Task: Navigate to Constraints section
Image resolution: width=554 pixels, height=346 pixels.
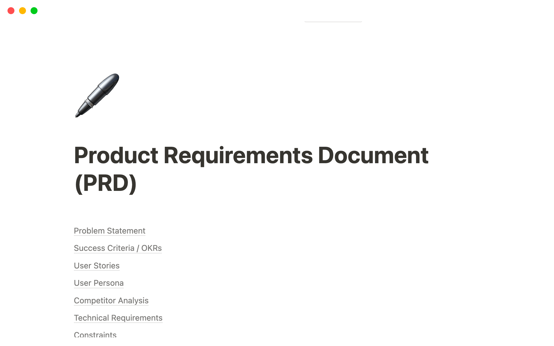Action: (95, 334)
